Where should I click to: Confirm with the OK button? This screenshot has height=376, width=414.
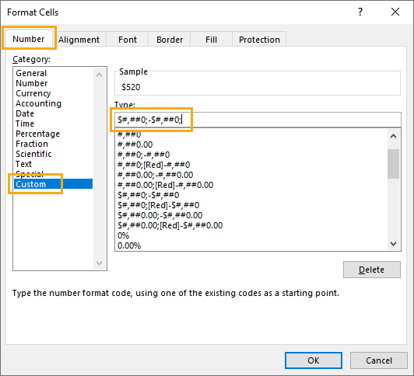click(314, 360)
